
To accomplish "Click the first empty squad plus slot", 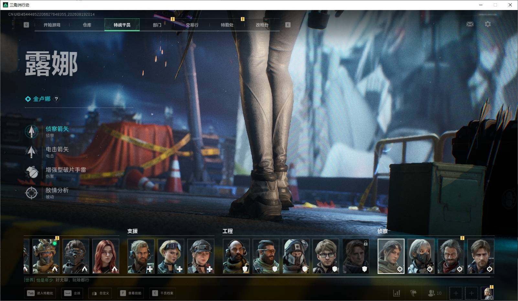I will [x=456, y=293].
